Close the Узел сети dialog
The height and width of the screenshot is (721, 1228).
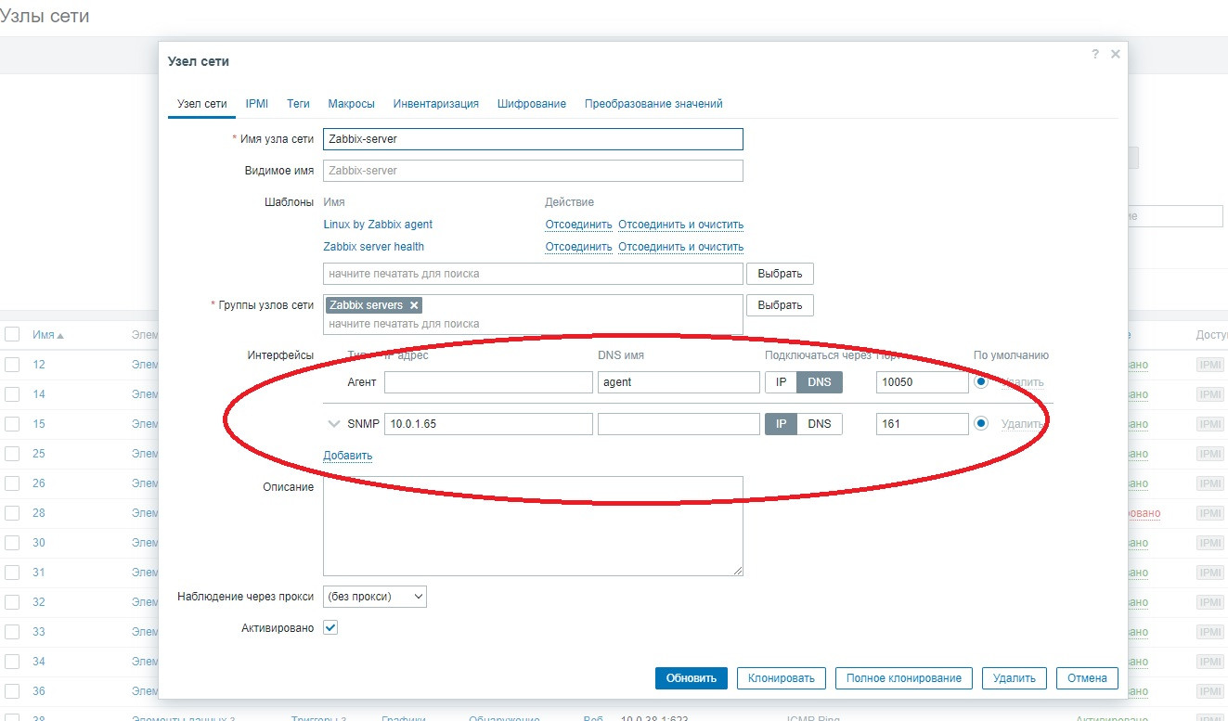tap(1116, 55)
